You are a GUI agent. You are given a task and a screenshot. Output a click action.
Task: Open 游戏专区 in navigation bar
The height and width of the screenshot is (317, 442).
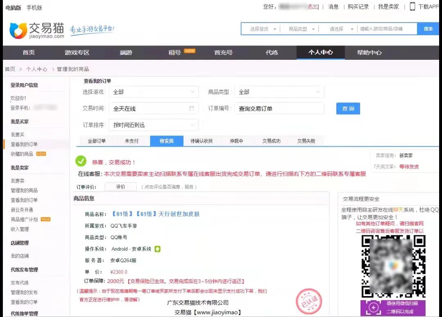click(77, 52)
